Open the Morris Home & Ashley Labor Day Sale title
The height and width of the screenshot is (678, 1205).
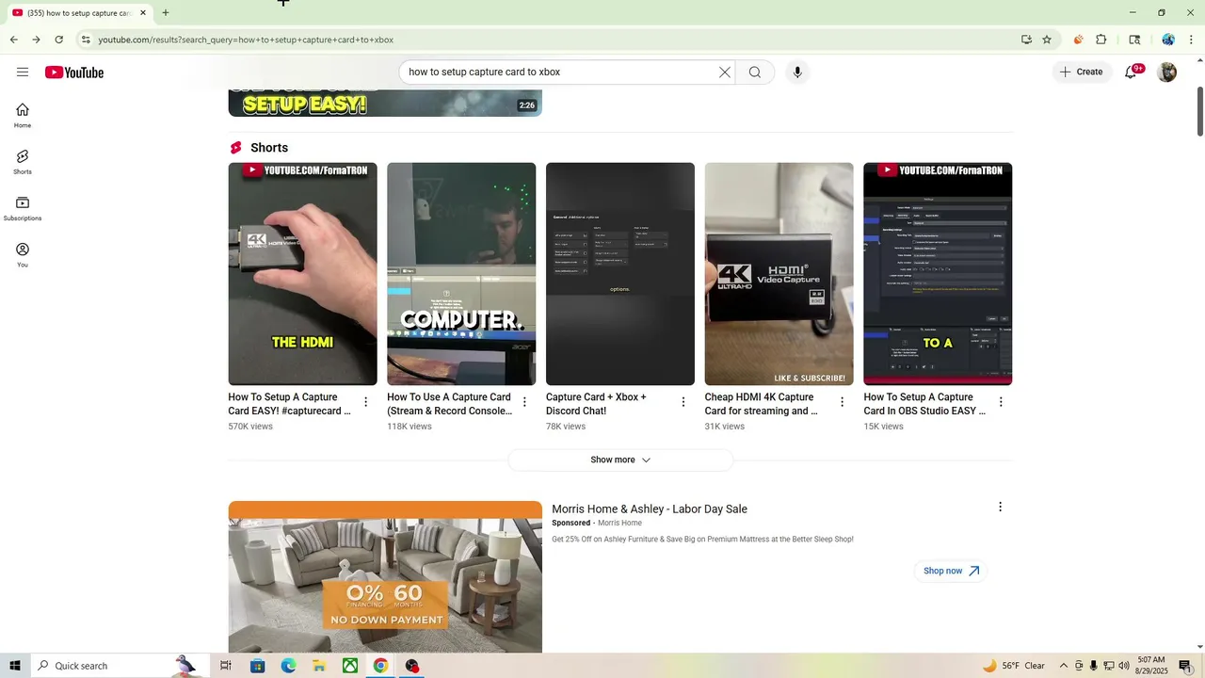coord(650,509)
